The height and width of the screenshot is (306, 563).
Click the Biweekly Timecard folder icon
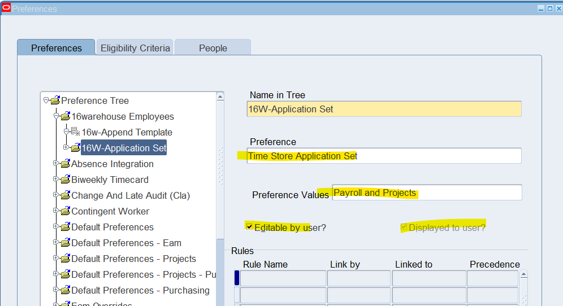click(x=65, y=180)
